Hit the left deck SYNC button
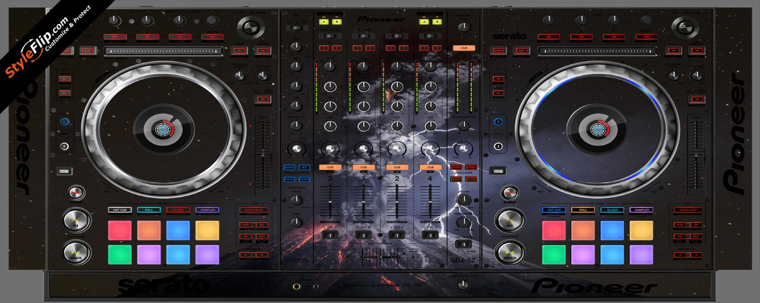 click(x=76, y=193)
